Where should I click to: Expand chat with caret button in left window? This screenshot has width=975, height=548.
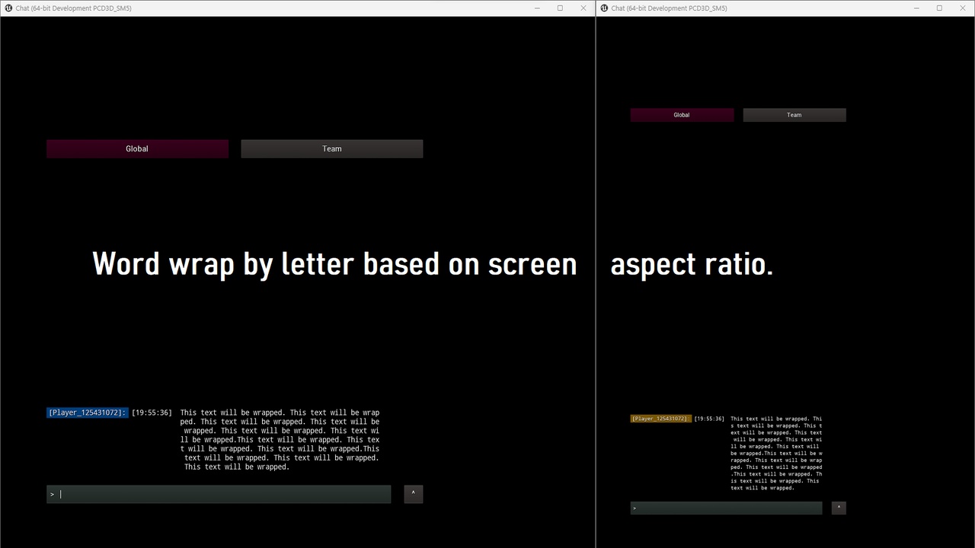[x=413, y=494]
